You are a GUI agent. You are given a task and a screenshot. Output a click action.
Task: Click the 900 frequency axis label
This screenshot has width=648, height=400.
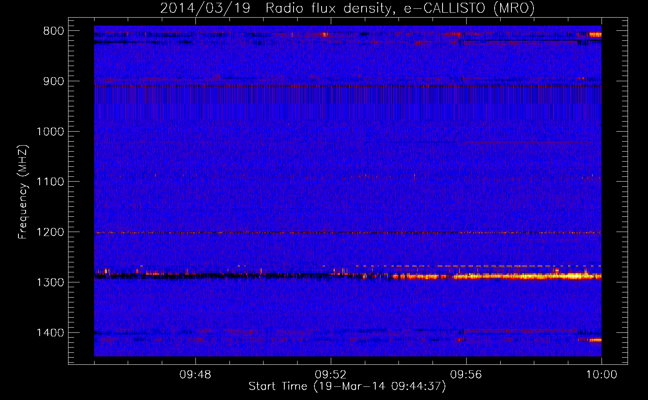click(x=53, y=81)
